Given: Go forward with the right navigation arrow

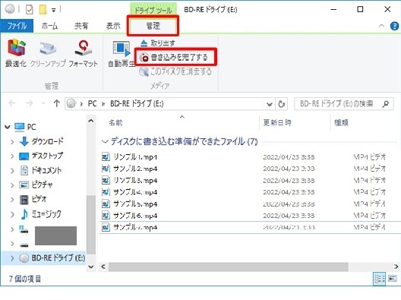Looking at the screenshot, I should click(30, 103).
